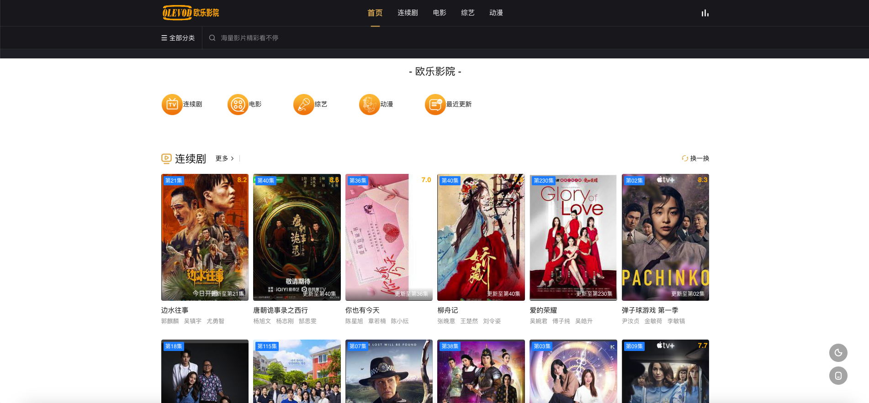
Task: Select the 电影 nav tab
Action: [x=440, y=13]
